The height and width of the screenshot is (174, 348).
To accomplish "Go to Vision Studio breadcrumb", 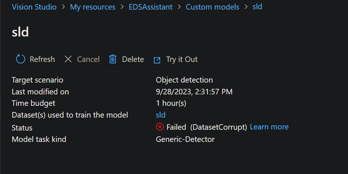I will pos(34,7).
